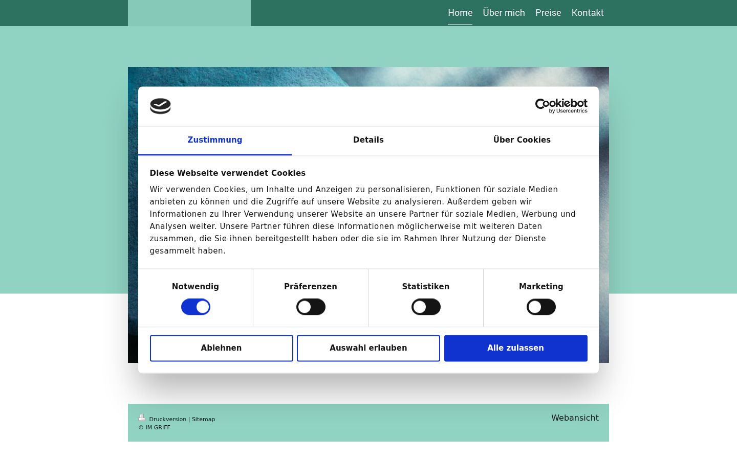This screenshot has width=737, height=460.
Task: Click the heading Diese Webseite verwendet Cookies
Action: pos(227,173)
